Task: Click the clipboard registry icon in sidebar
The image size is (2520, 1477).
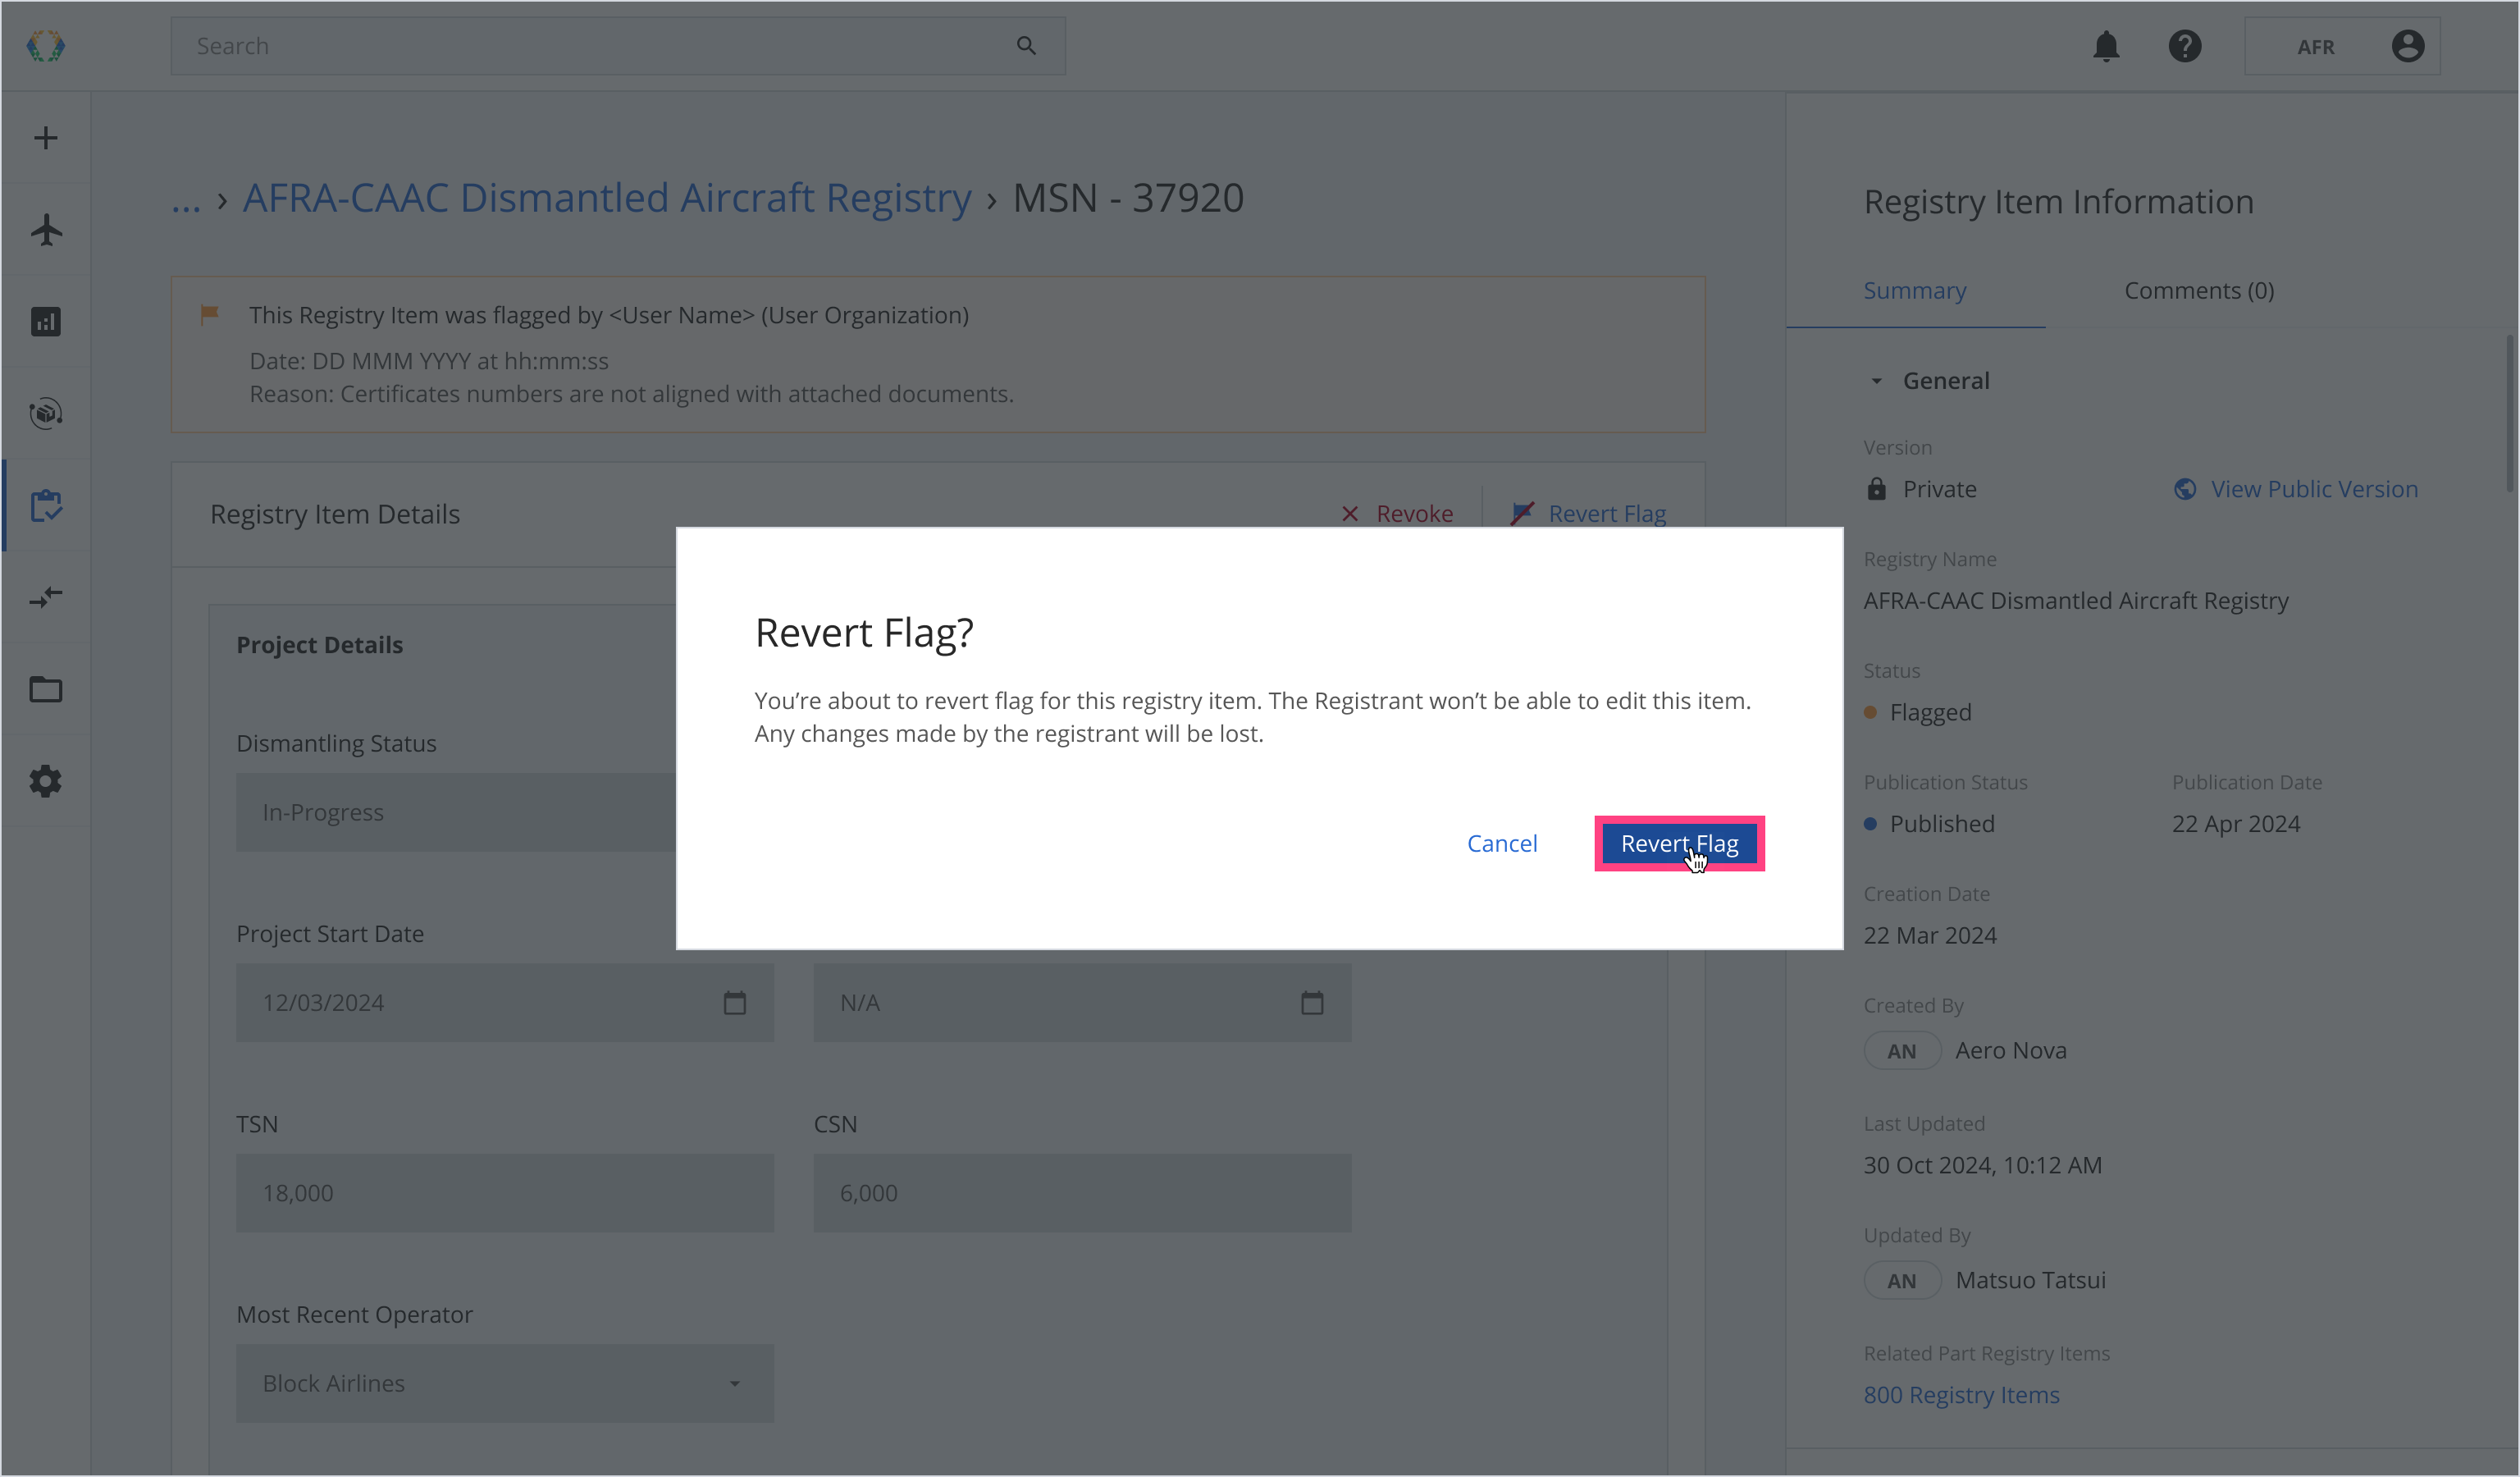Action: 46,506
